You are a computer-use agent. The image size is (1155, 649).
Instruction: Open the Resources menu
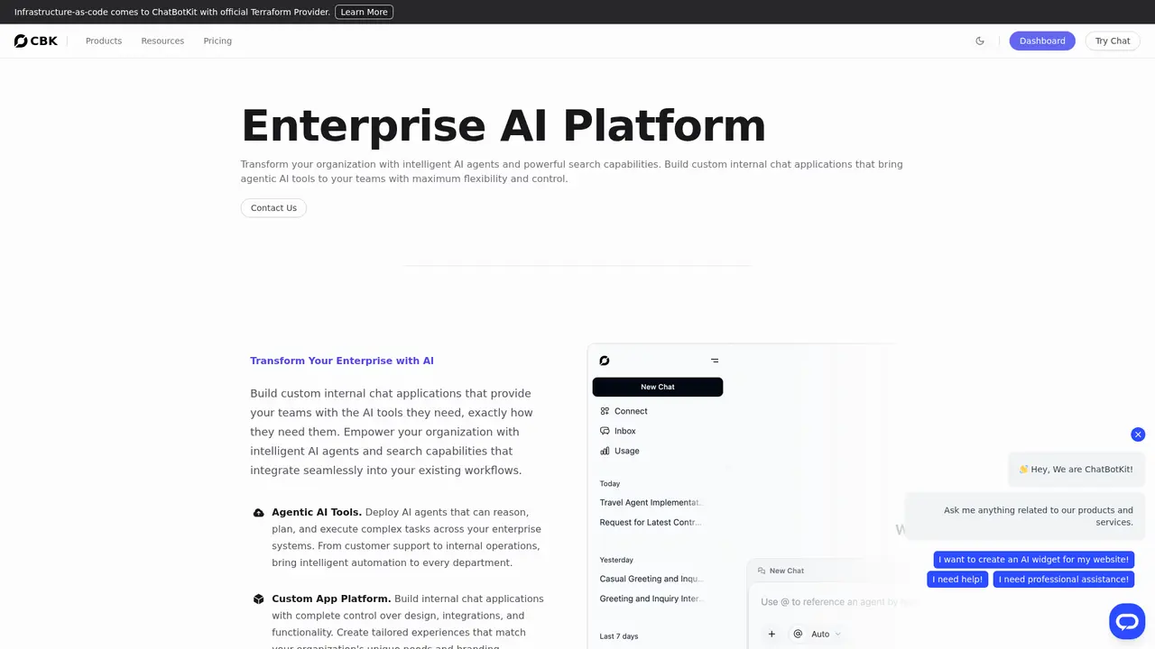162,41
